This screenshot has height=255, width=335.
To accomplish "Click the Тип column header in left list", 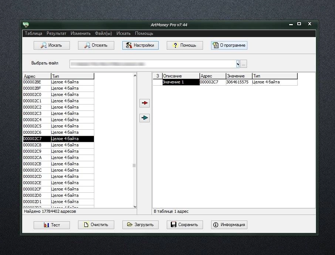I will coord(72,76).
